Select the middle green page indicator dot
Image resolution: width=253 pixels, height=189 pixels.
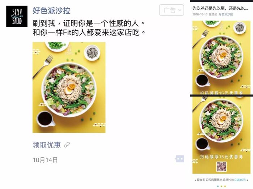pos(221,186)
